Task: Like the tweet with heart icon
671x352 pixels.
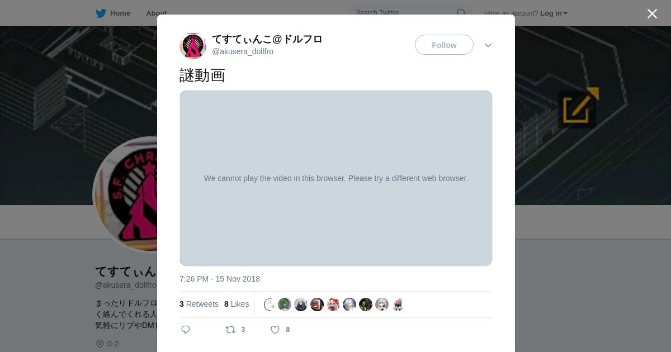Action: click(275, 330)
